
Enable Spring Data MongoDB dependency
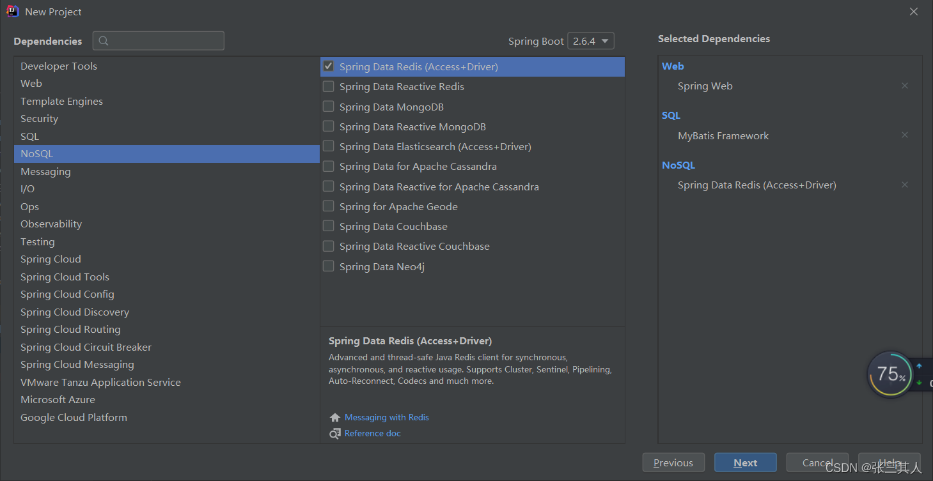[x=328, y=107]
